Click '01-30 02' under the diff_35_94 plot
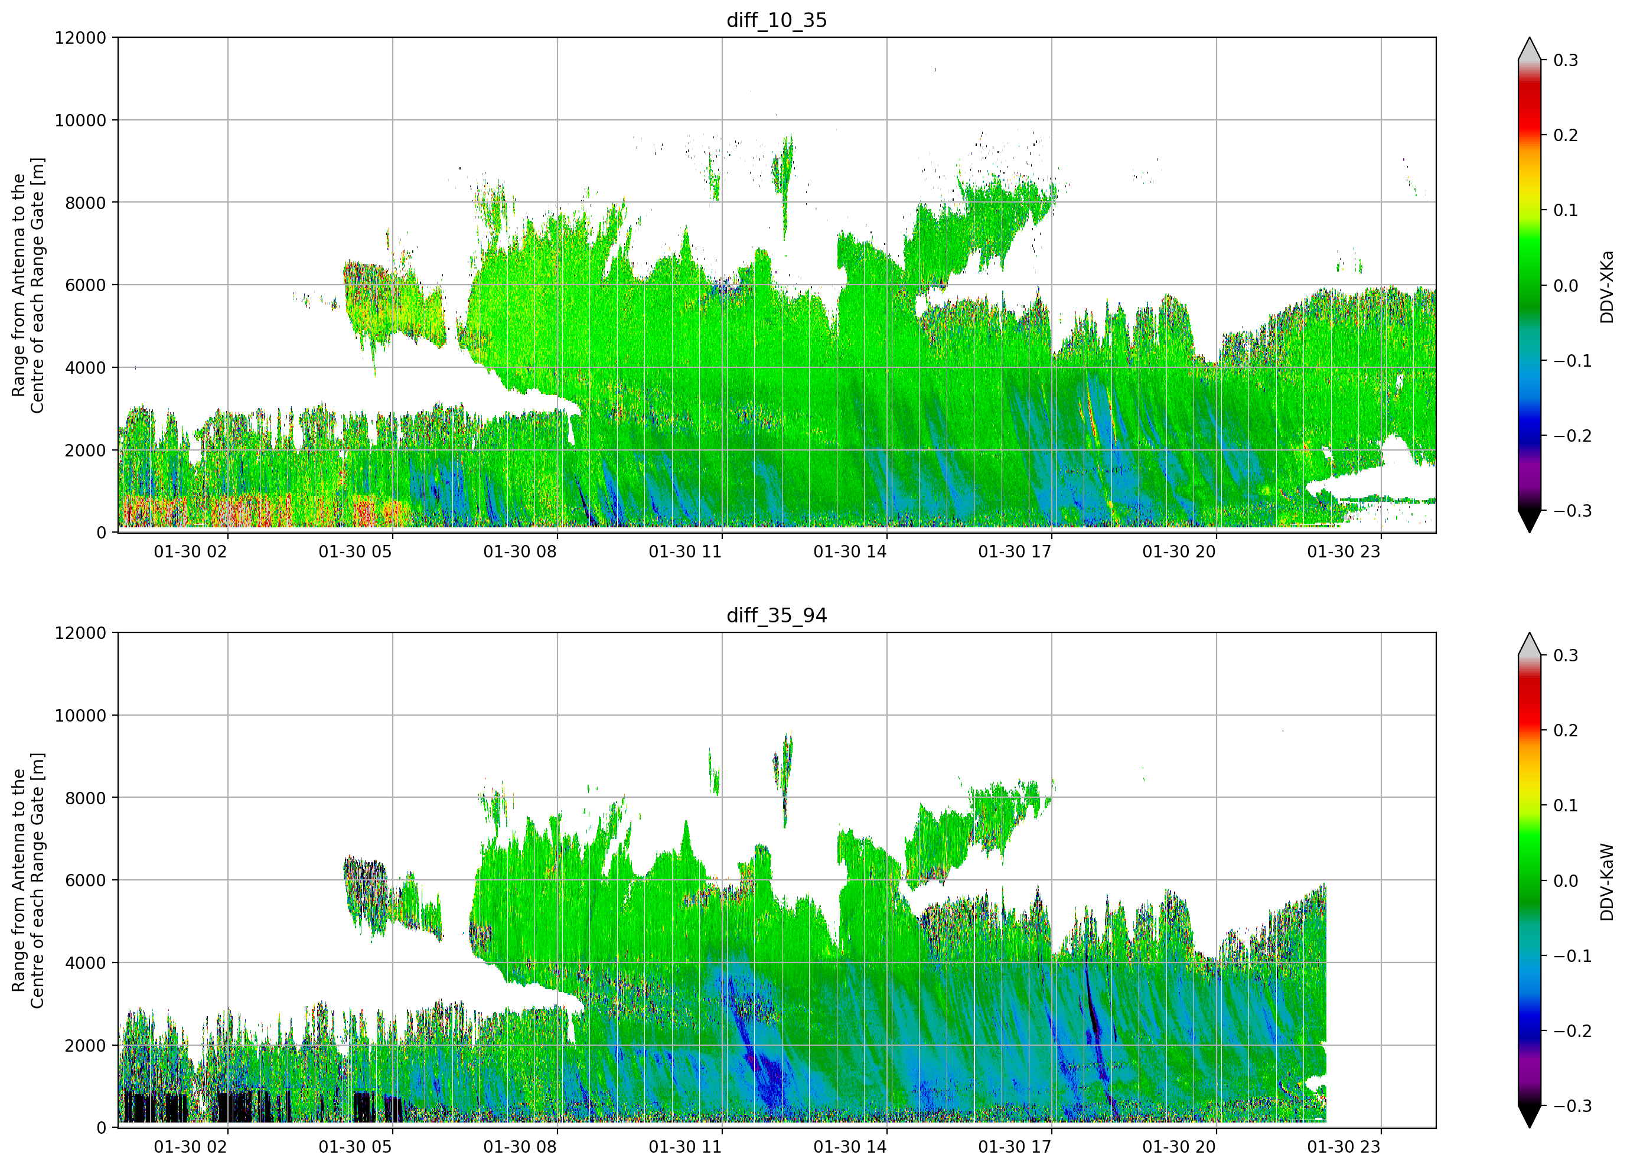Screen dimensions: 1627x1168 [x=190, y=1147]
